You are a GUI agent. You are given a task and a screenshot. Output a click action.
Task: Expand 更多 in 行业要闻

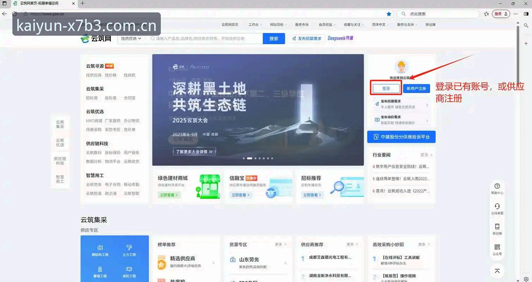[x=426, y=155]
